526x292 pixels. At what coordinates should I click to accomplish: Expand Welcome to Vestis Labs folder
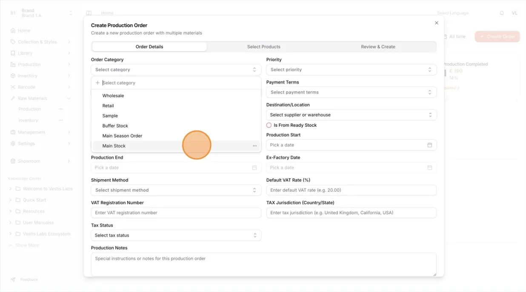pyautogui.click(x=10, y=189)
